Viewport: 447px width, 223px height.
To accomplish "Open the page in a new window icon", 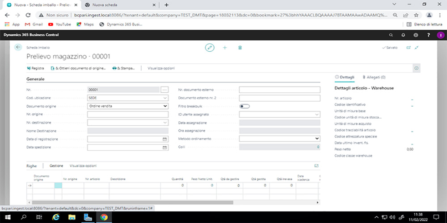I will point(408,47).
